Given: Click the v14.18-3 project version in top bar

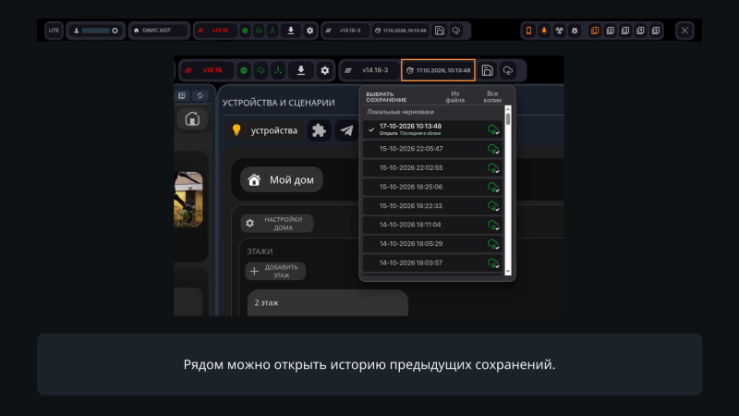Looking at the screenshot, I should point(345,31).
